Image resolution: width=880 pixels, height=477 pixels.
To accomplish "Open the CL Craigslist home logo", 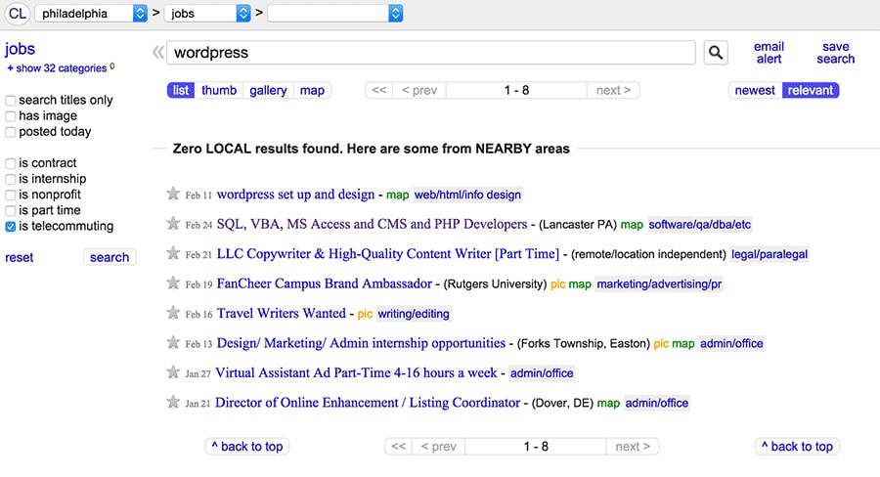I will point(17,14).
